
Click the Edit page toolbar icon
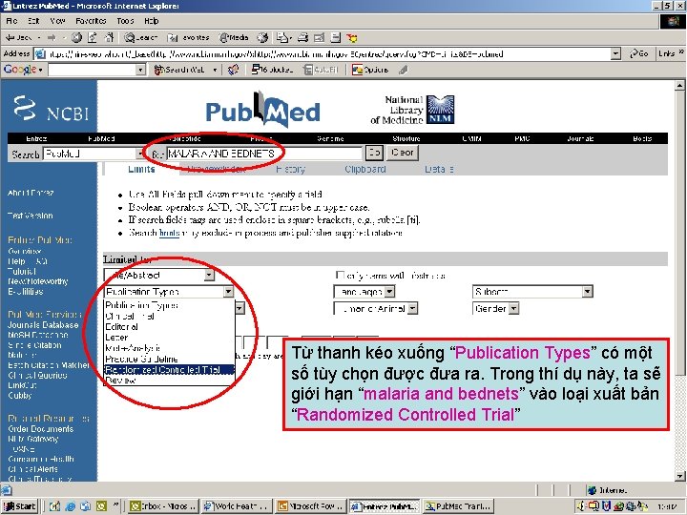coord(320,37)
